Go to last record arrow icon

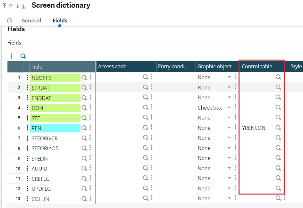click(24, 6)
